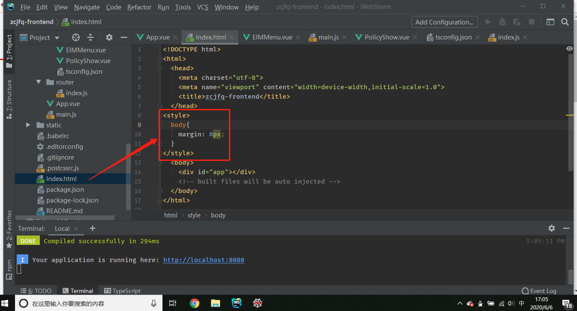577x311 pixels.
Task: Open the Terminal tool window settings gear
Action: tap(552, 228)
